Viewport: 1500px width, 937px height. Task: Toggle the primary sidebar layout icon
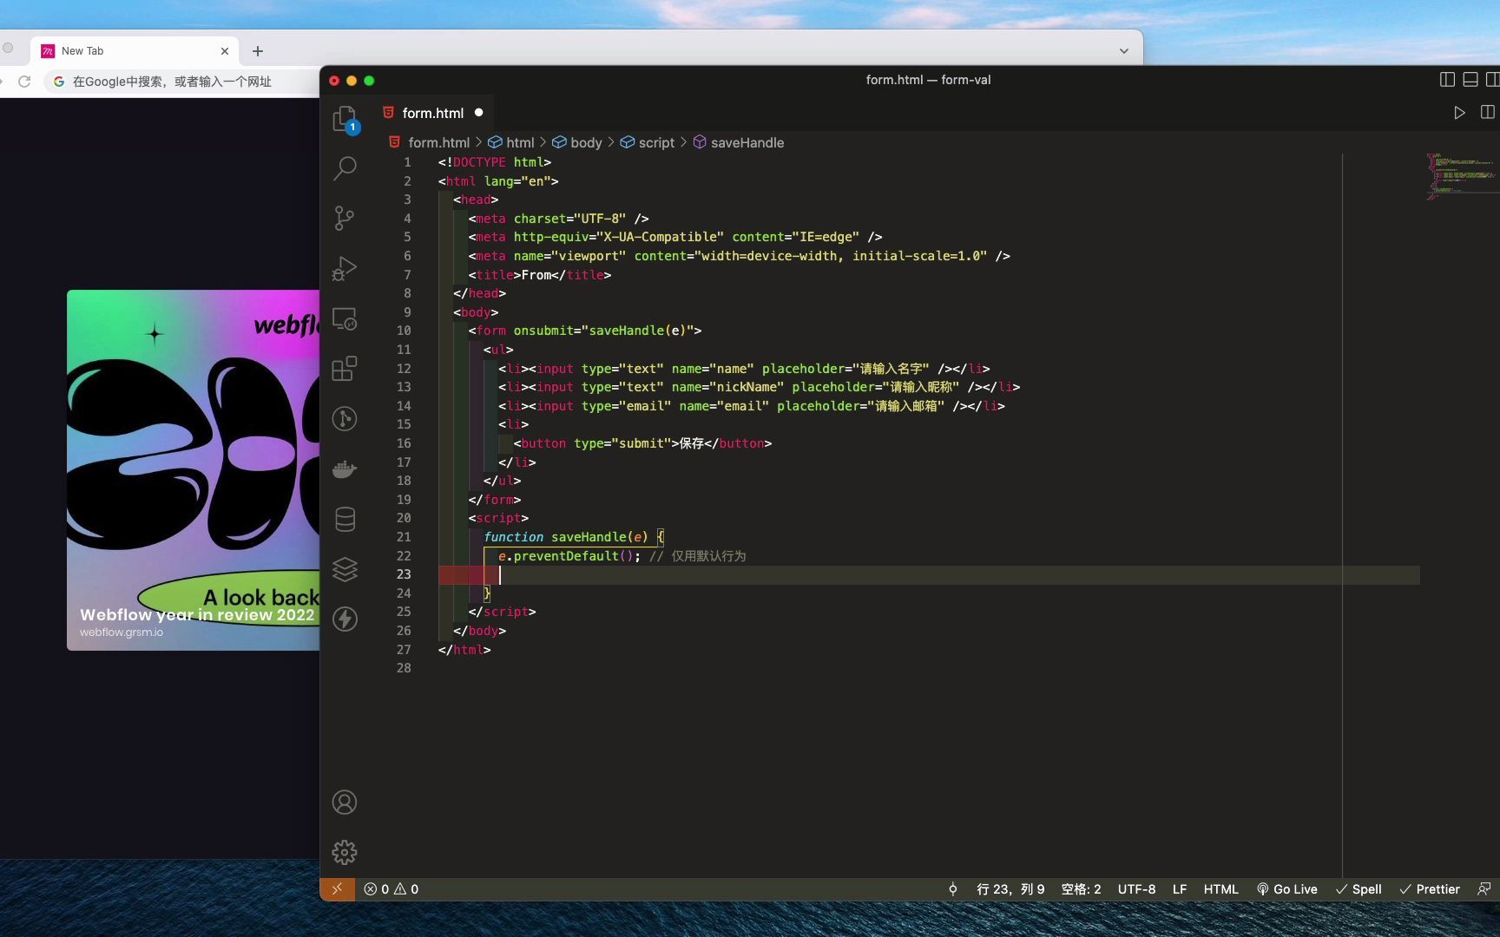coord(1447,80)
